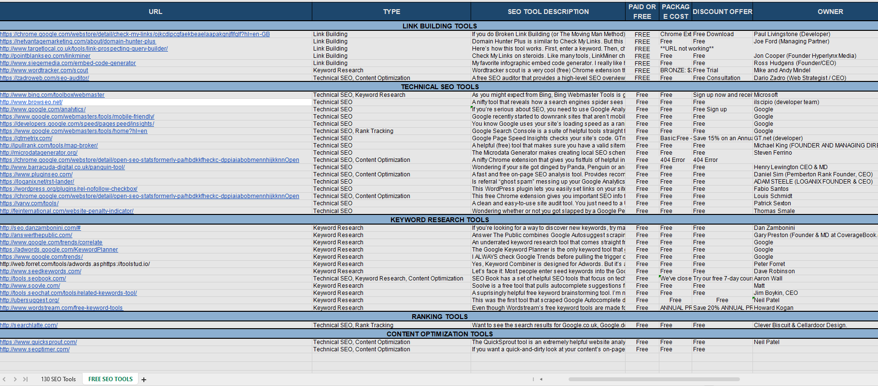This screenshot has height=386, width=878.
Task: Click the horizontal scrollbar left arrow
Action: click(x=541, y=379)
